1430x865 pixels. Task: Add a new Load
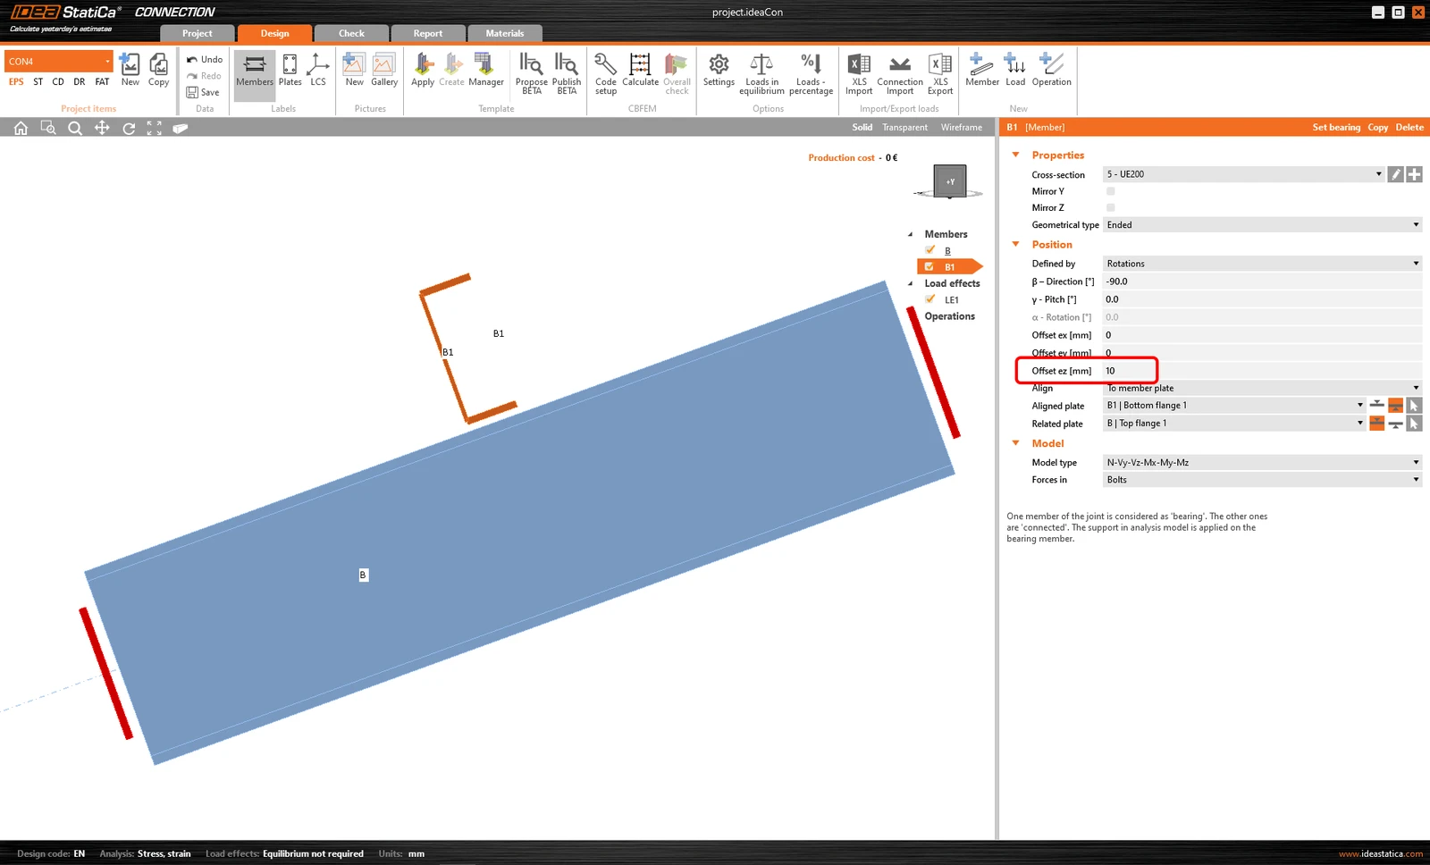click(x=1015, y=70)
